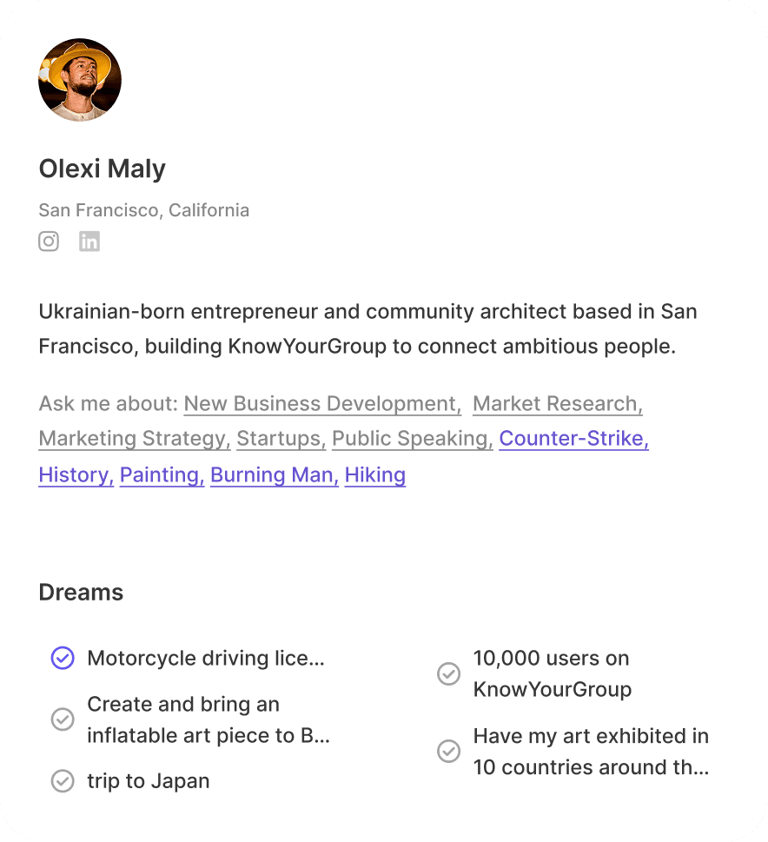768x842 pixels.
Task: Open the LinkedIn profile icon
Action: point(89,242)
